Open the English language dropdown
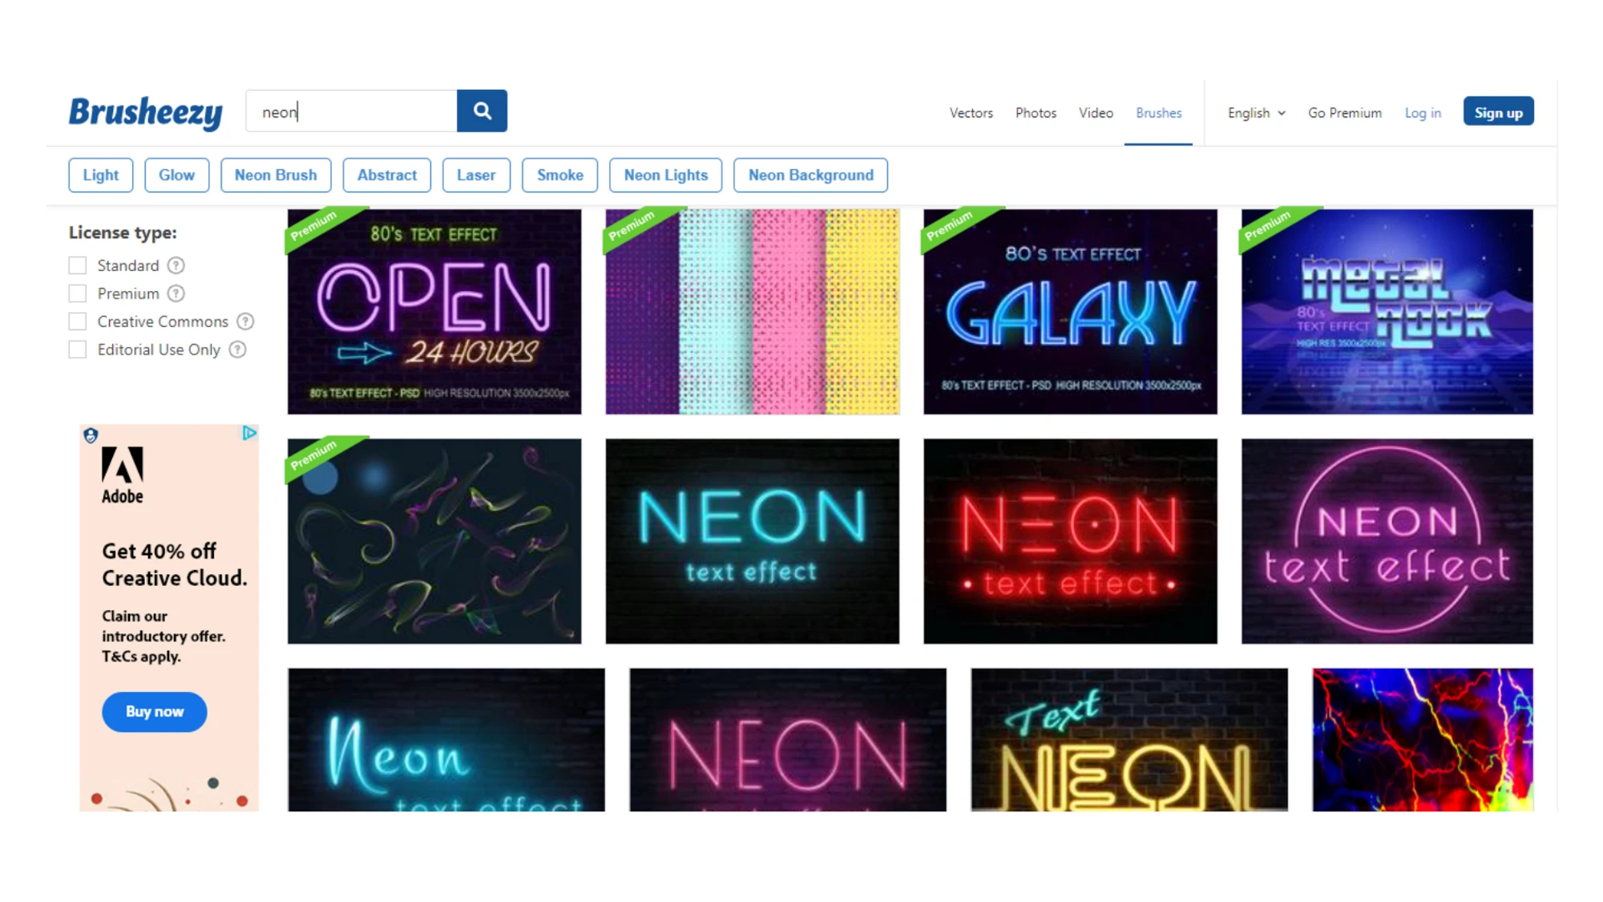The width and height of the screenshot is (1603, 902). coord(1256,113)
